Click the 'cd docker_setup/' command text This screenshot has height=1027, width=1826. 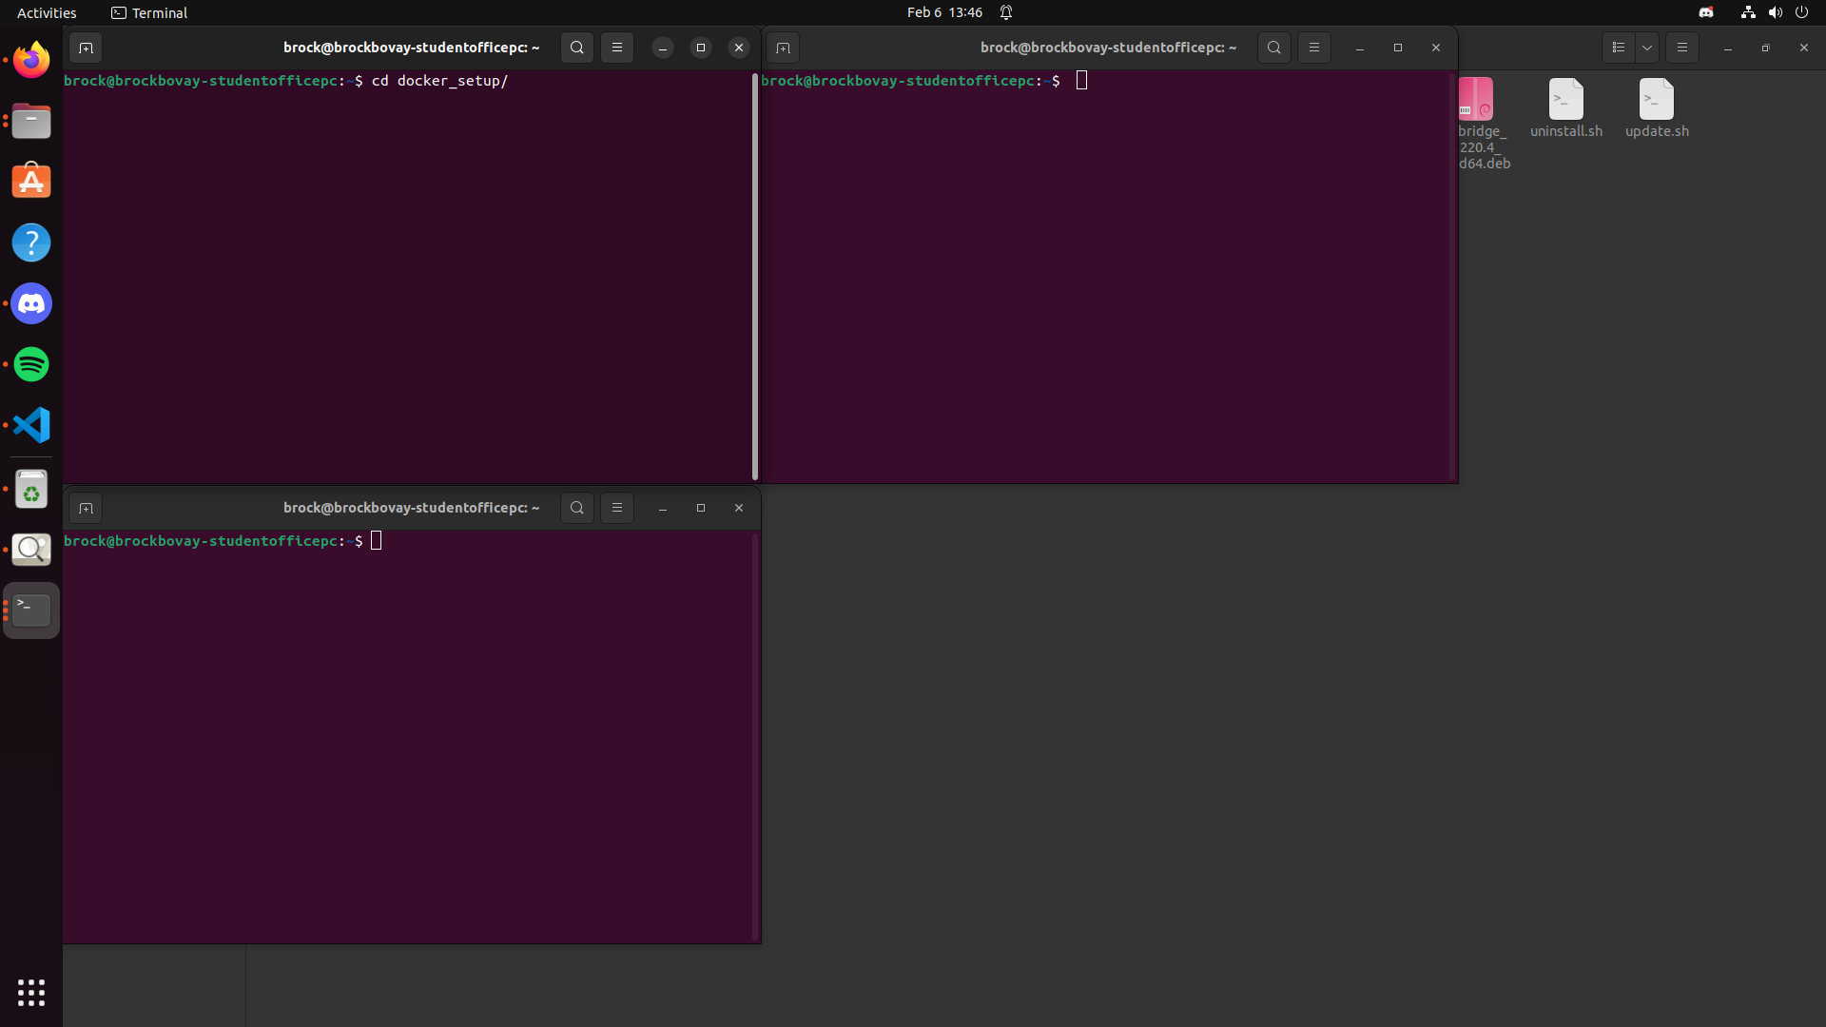[439, 81]
